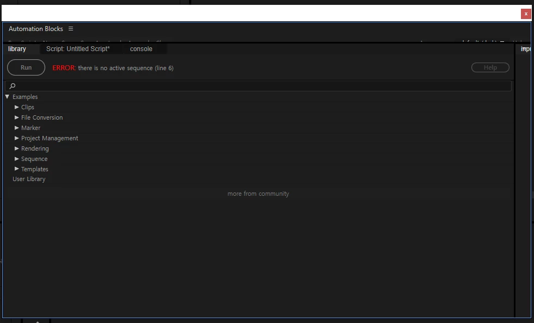Collapse the Examples tree section
Screen dimensions: 534x323
tap(7, 97)
